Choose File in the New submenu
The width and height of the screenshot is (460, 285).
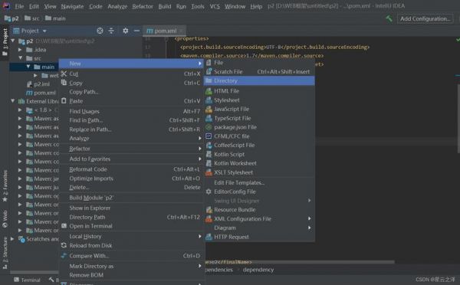tap(259, 63)
